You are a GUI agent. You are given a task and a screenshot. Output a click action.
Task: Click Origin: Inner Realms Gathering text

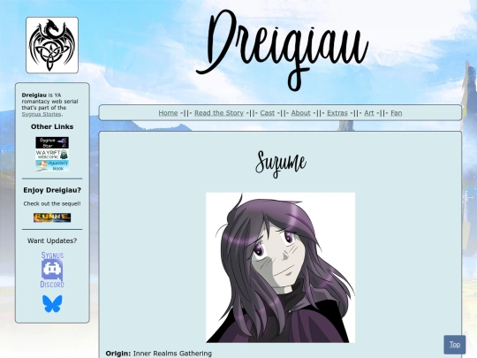coord(158,354)
